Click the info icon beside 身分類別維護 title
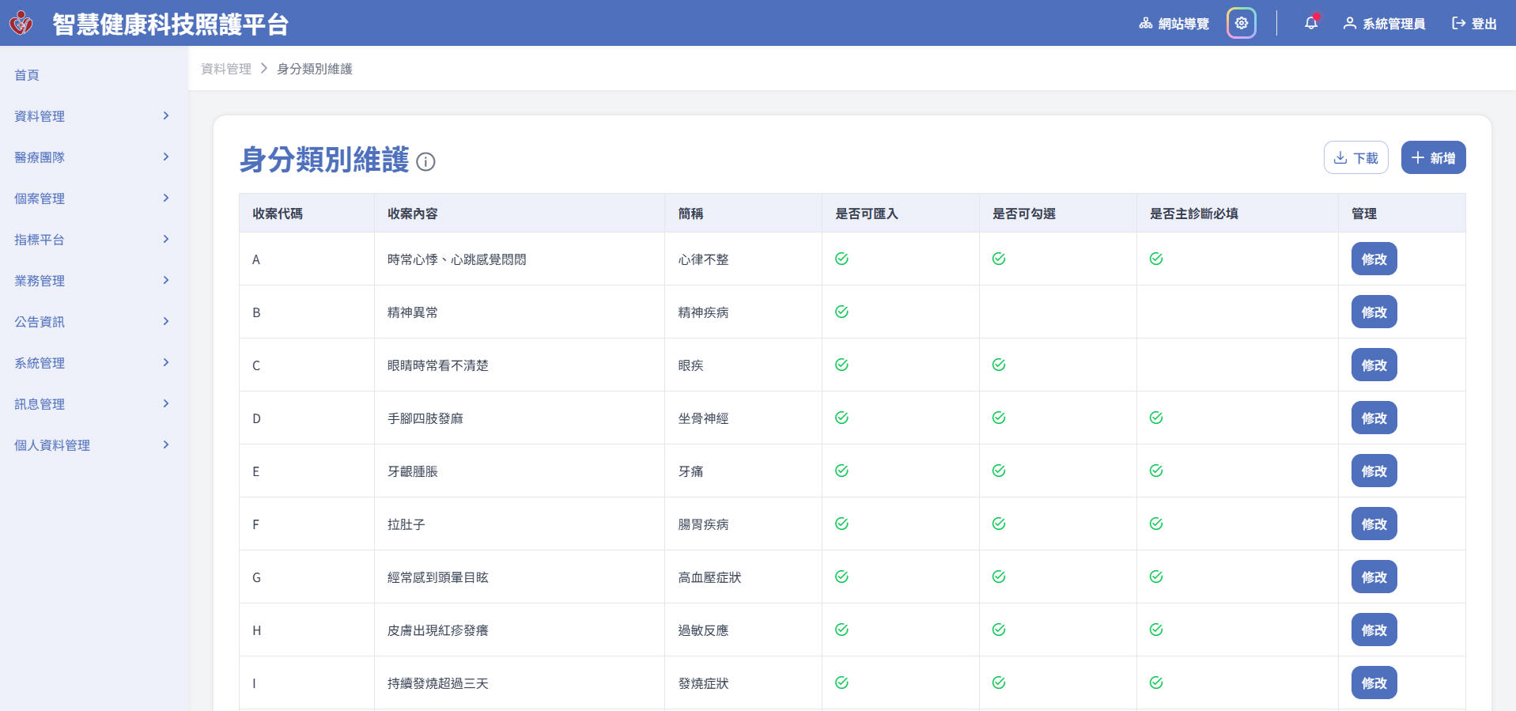 425,162
